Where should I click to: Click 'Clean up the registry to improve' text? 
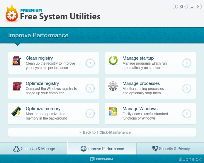click(x=50, y=65)
